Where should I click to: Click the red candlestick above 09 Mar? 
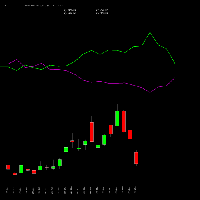pyautogui.click(x=92, y=132)
